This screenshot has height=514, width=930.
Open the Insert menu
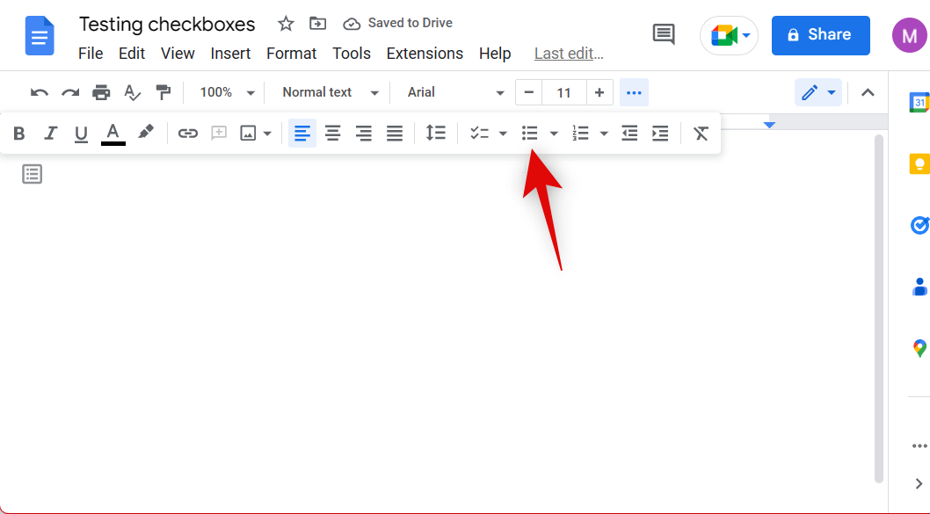click(x=230, y=53)
